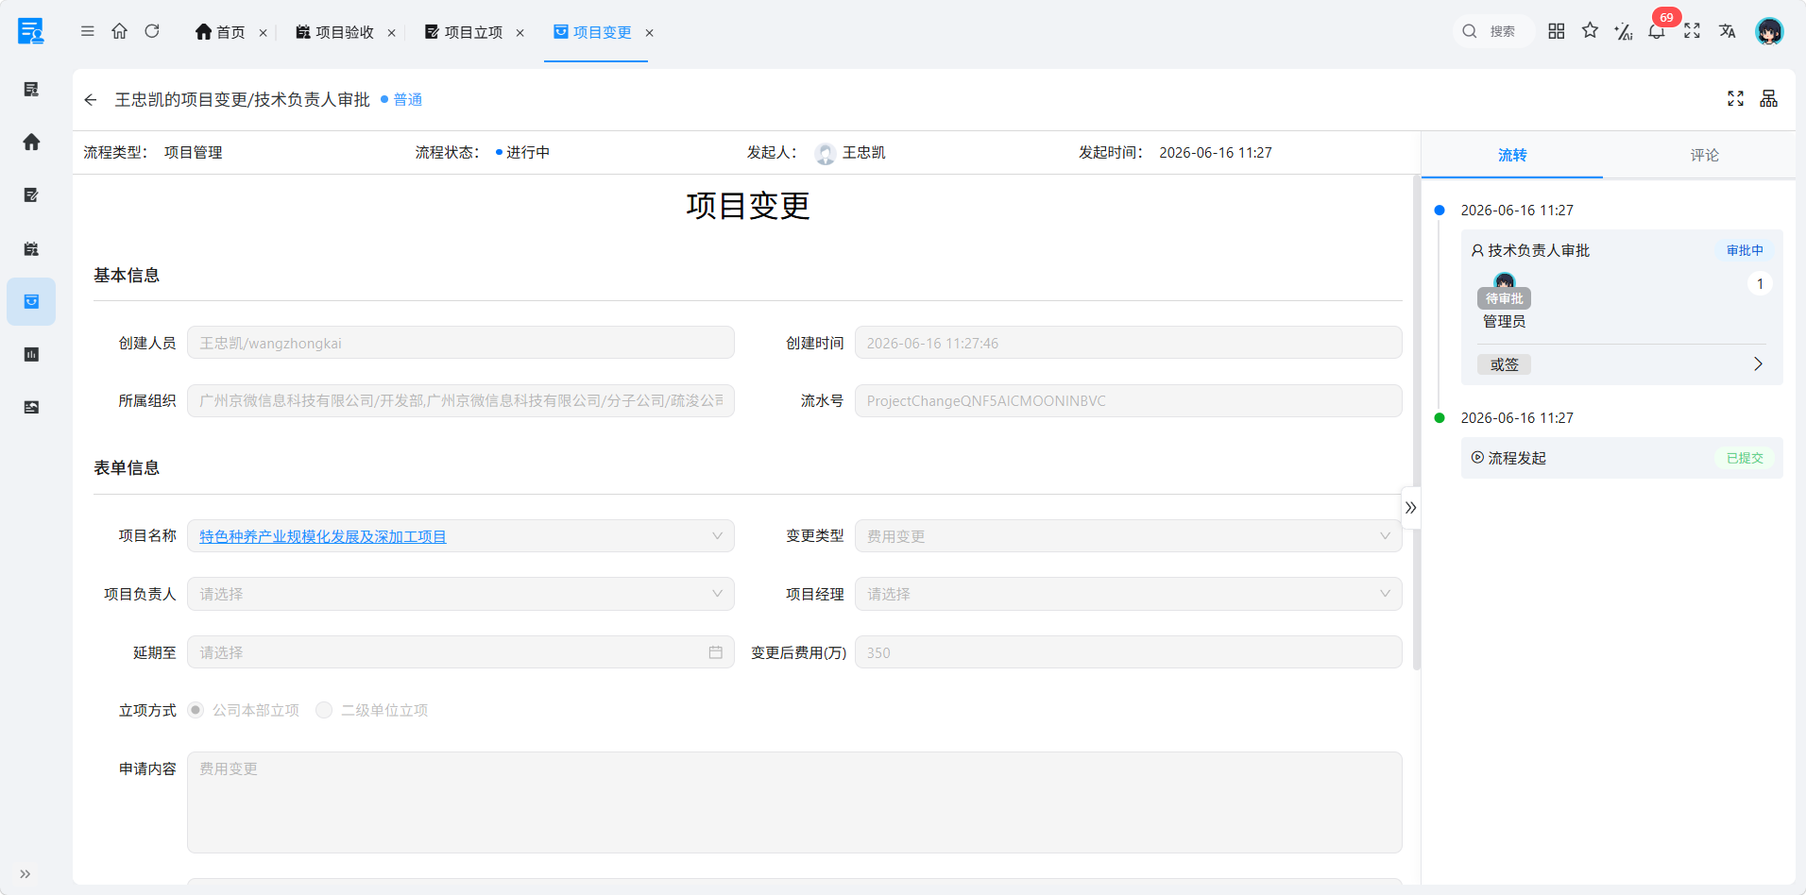The image size is (1806, 895).
Task: Switch to the 项目立项 tab
Action: point(464,32)
